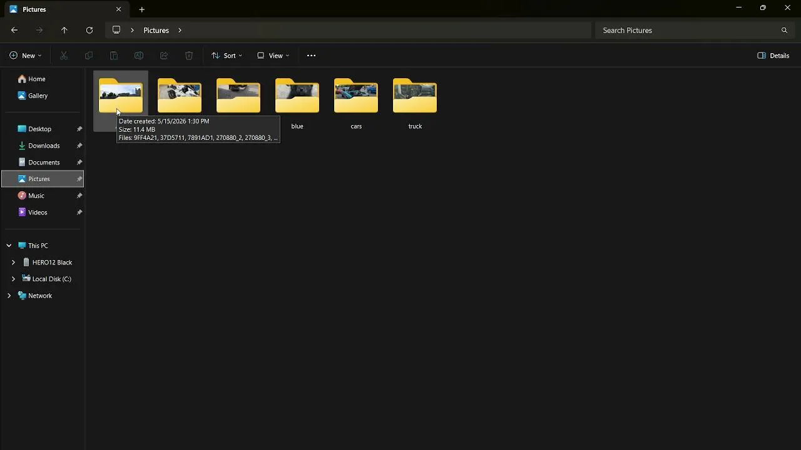Add a new tab with plus
The width and height of the screenshot is (801, 450).
point(141,9)
